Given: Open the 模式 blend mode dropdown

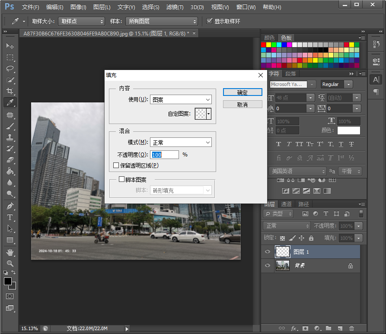Looking at the screenshot, I should pos(181,143).
